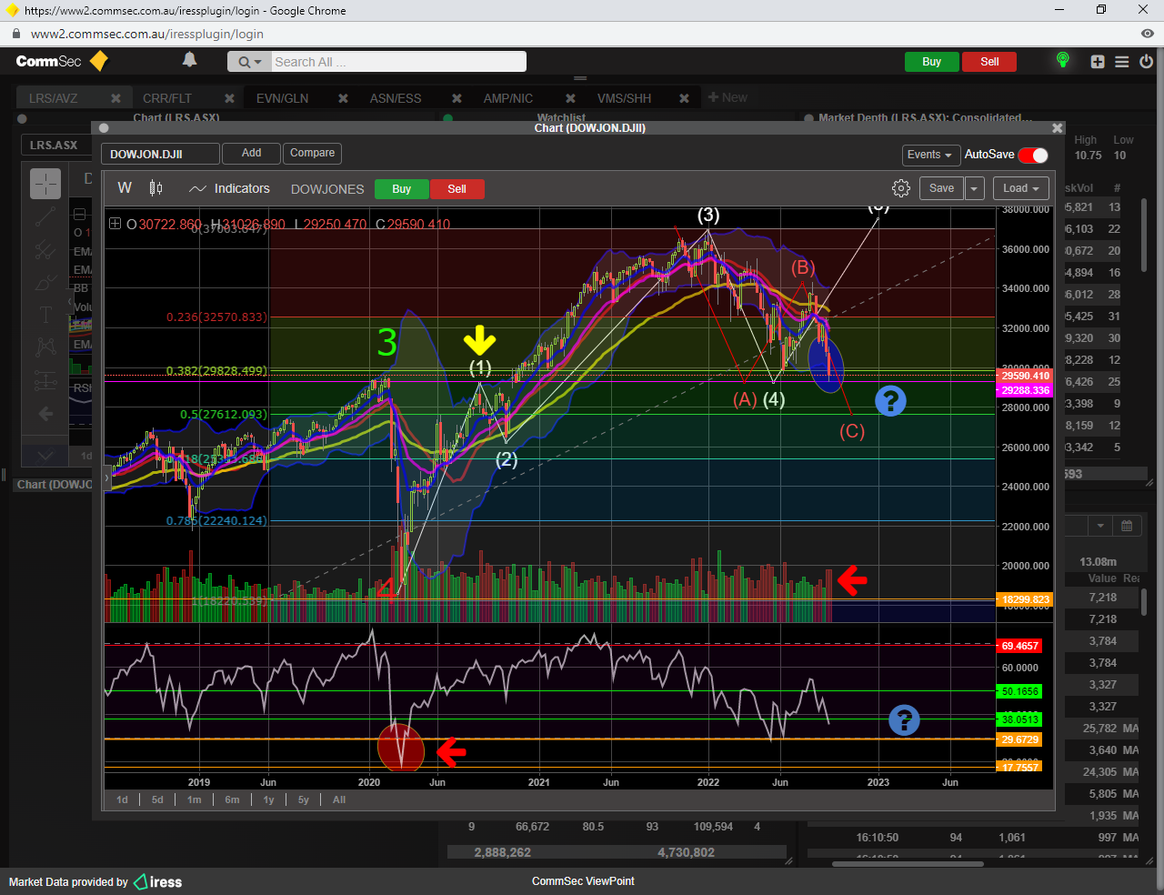Click the grey Chart (LRS.ASX) link dot
This screenshot has height=895, width=1164.
(x=22, y=118)
